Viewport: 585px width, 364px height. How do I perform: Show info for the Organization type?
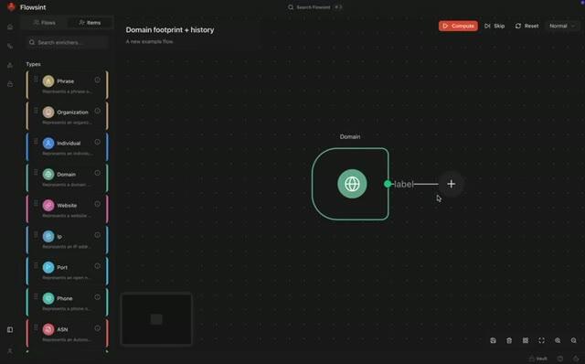tap(98, 111)
